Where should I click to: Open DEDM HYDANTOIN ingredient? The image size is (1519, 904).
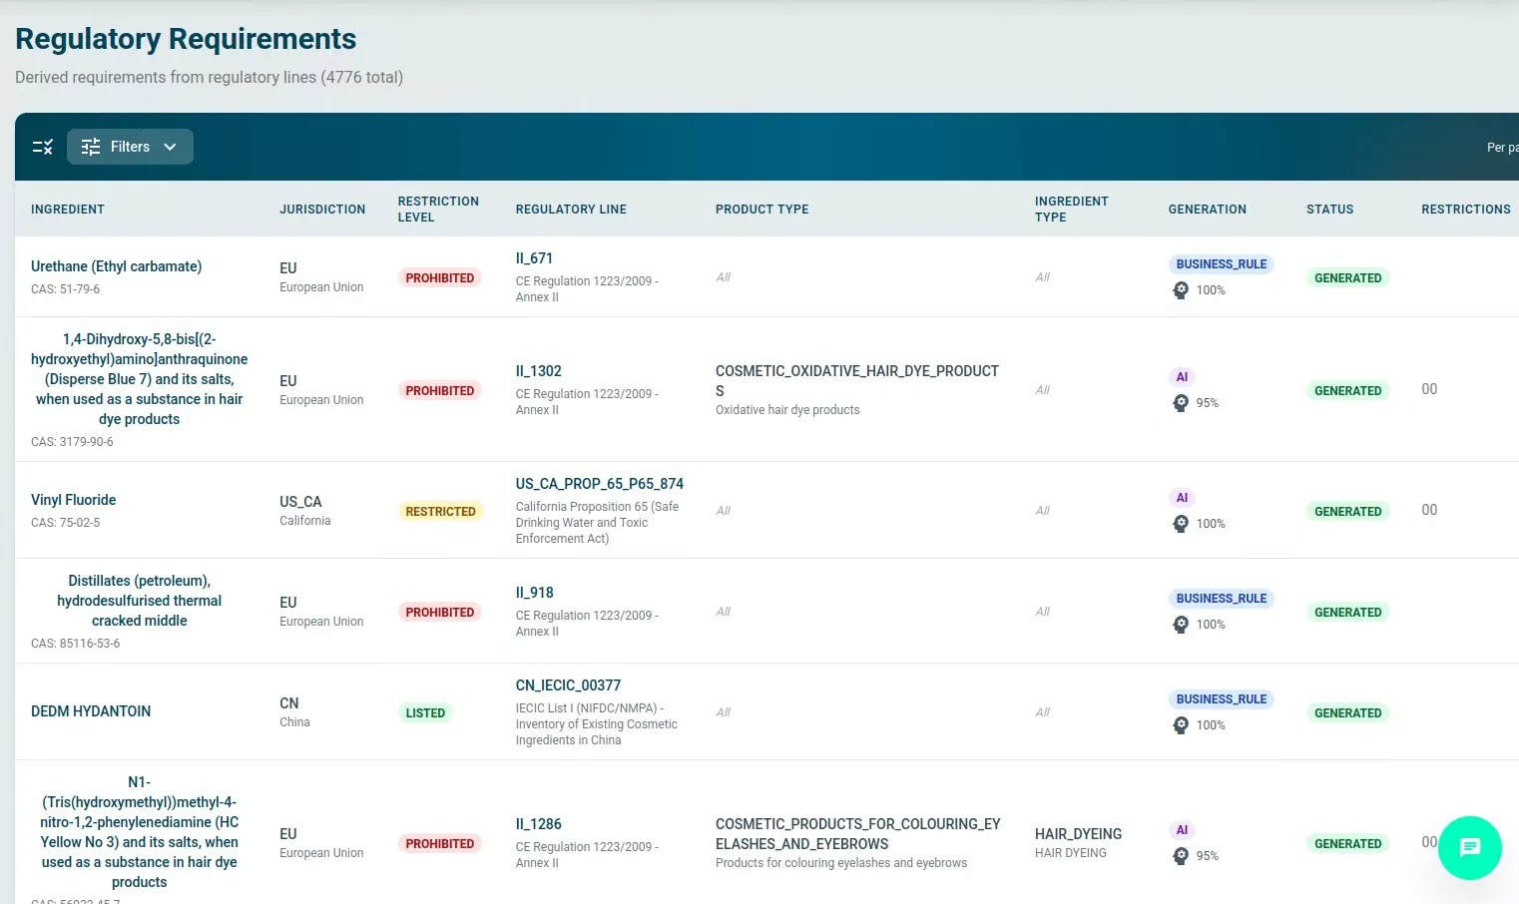point(91,711)
